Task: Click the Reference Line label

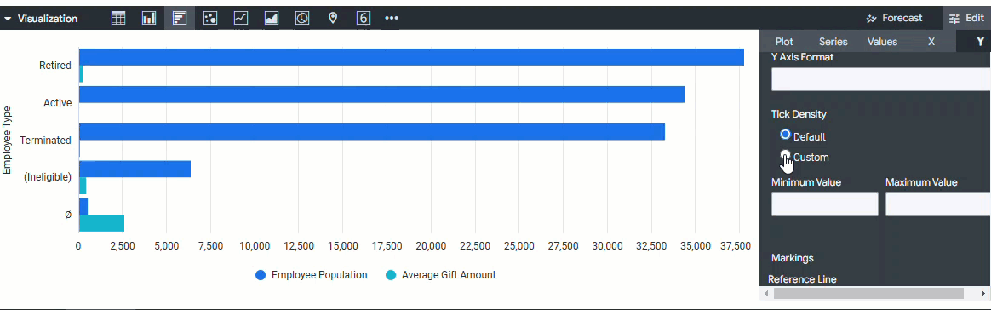Action: click(802, 279)
